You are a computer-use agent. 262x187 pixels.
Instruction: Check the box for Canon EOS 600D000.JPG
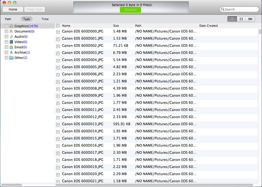pos(58,32)
